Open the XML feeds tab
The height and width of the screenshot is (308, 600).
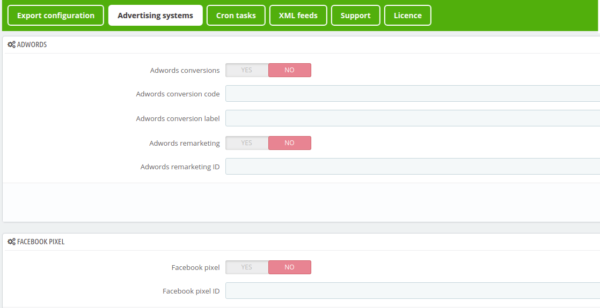pos(298,16)
